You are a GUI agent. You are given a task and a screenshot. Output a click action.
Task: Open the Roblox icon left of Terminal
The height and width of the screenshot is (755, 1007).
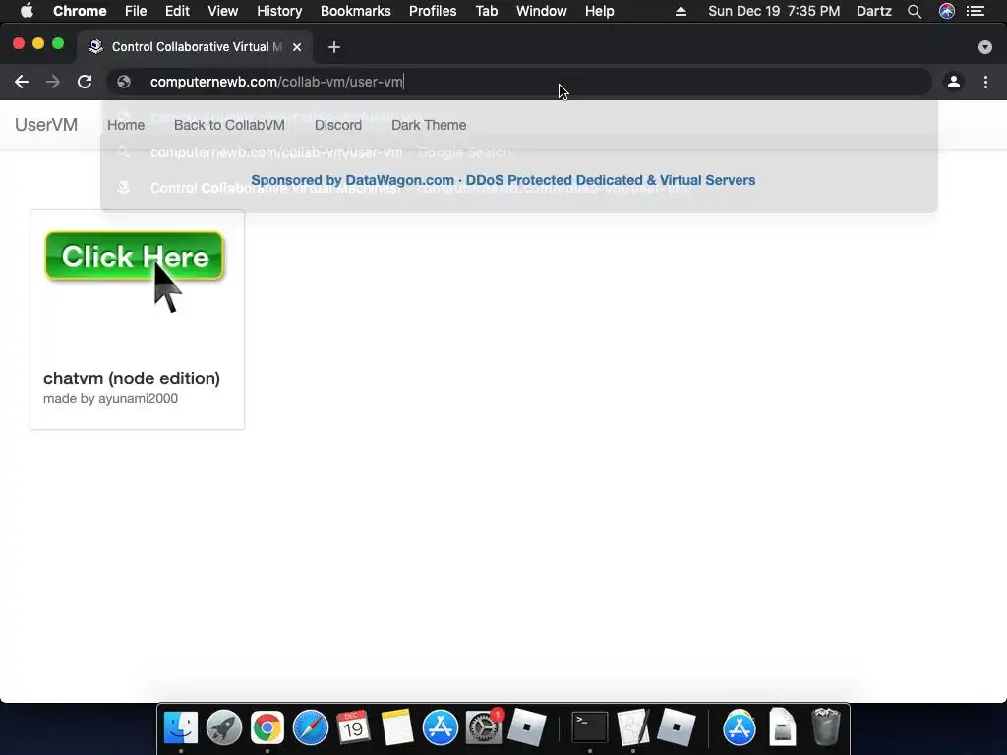click(527, 728)
